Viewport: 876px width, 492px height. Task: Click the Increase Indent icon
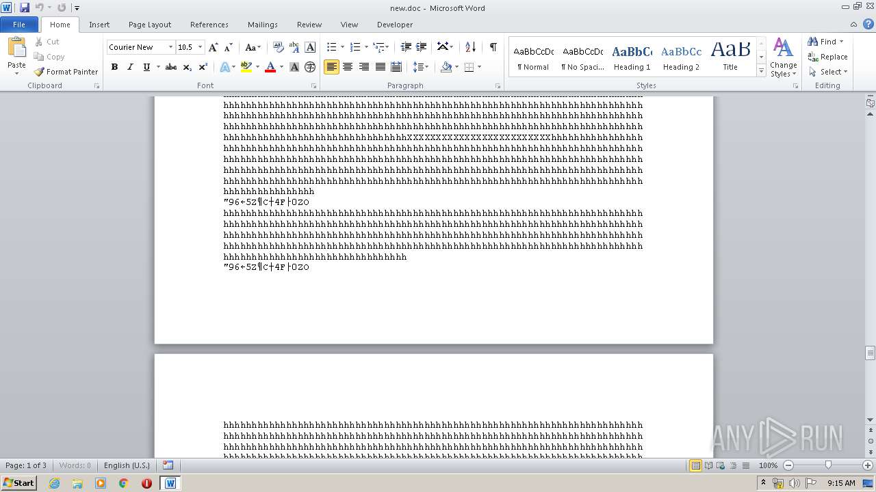click(x=422, y=47)
